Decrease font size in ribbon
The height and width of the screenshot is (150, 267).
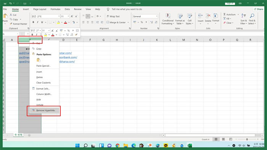click(76, 16)
